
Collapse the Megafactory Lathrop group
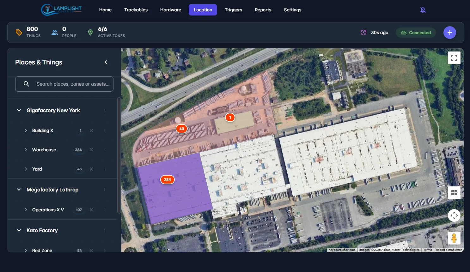tap(19, 190)
